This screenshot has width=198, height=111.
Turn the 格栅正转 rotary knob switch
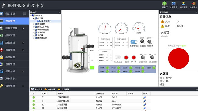(143, 42)
